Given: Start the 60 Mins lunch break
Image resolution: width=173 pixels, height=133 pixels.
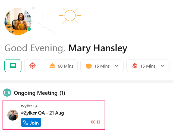Looking at the screenshot, I should point(61,66).
